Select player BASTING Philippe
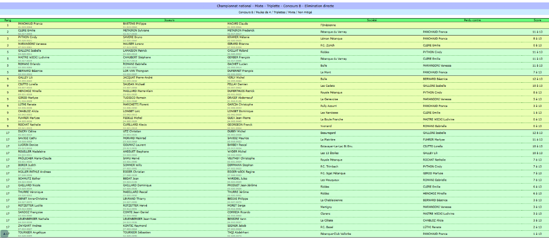This screenshot has height=238, width=549. click(134, 24)
